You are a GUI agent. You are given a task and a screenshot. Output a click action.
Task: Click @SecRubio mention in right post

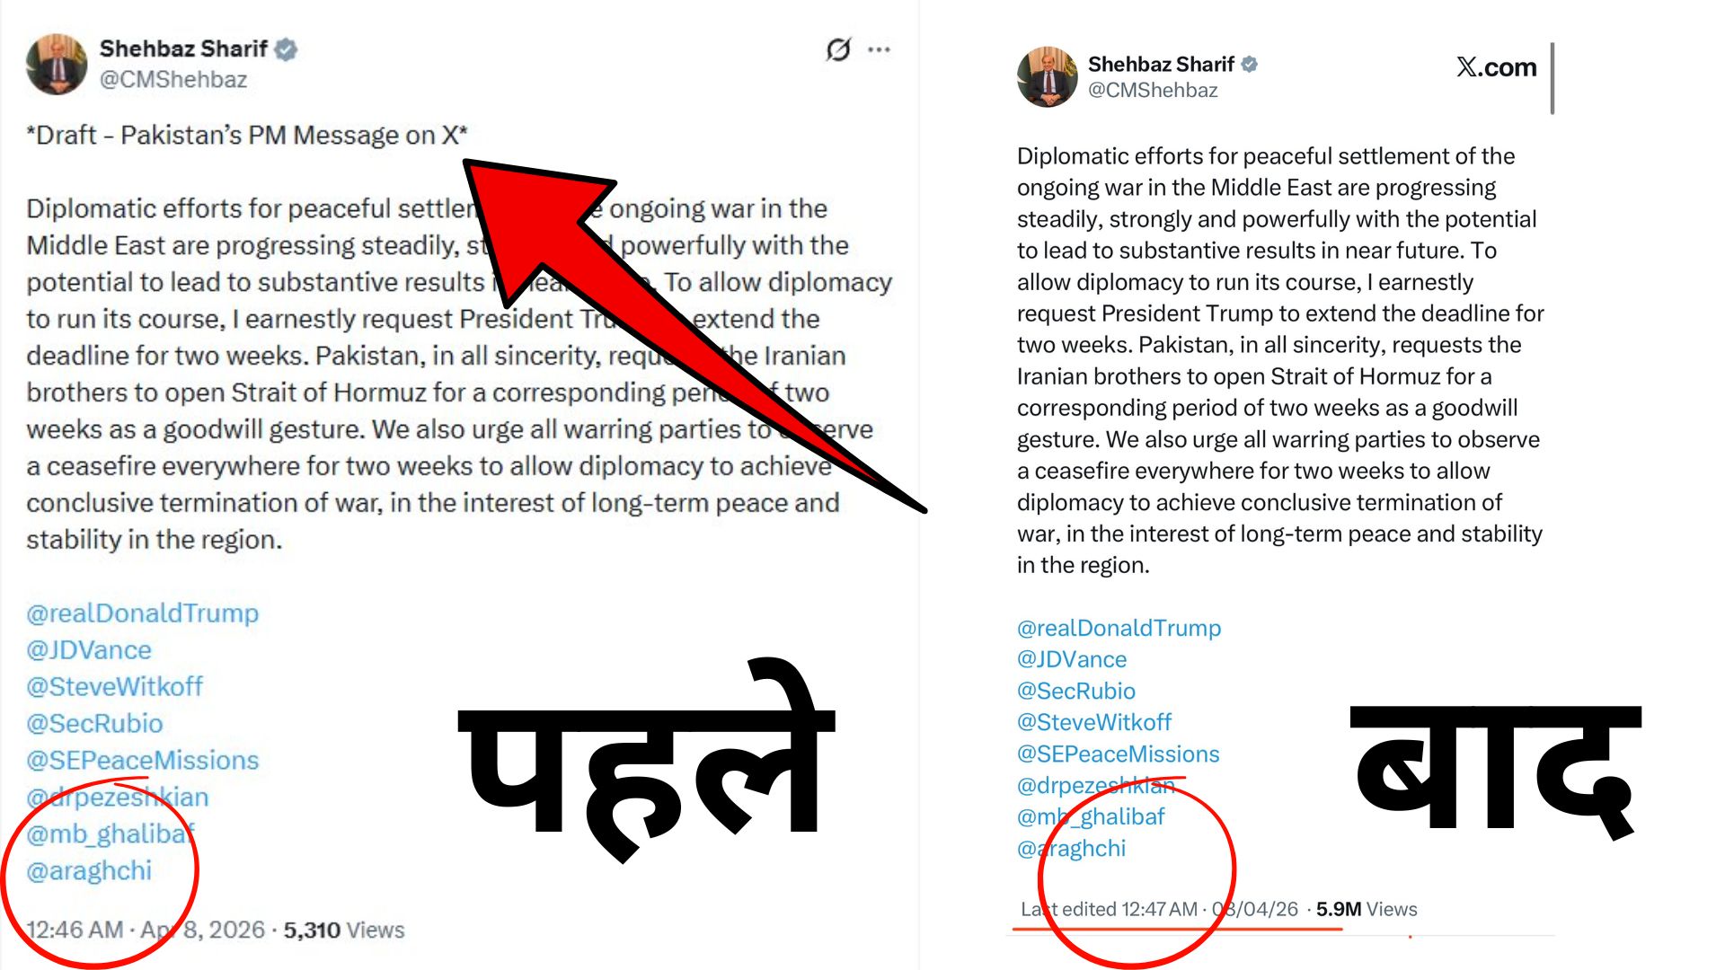(1076, 692)
